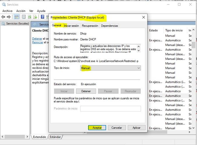Open the blue Help question-mark icon

point(43,17)
